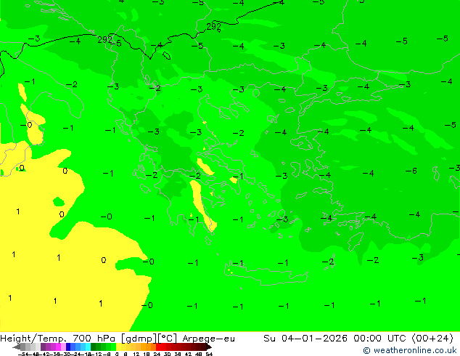Click the '[gdmp][°C]' units label
The width and height of the screenshot is (460, 356).
pos(149,339)
